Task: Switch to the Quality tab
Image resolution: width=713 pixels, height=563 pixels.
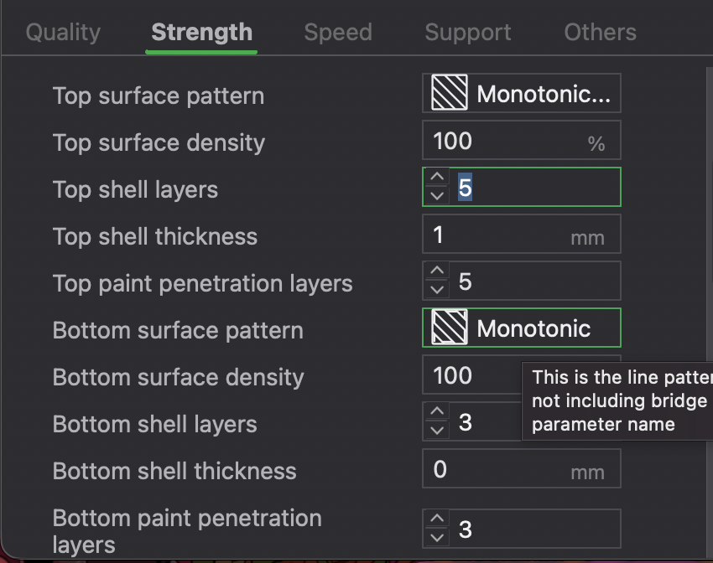Action: pos(63,33)
